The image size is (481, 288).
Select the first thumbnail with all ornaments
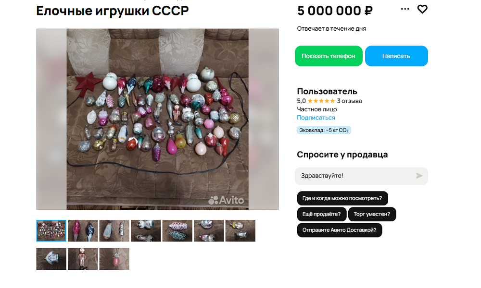click(x=51, y=231)
